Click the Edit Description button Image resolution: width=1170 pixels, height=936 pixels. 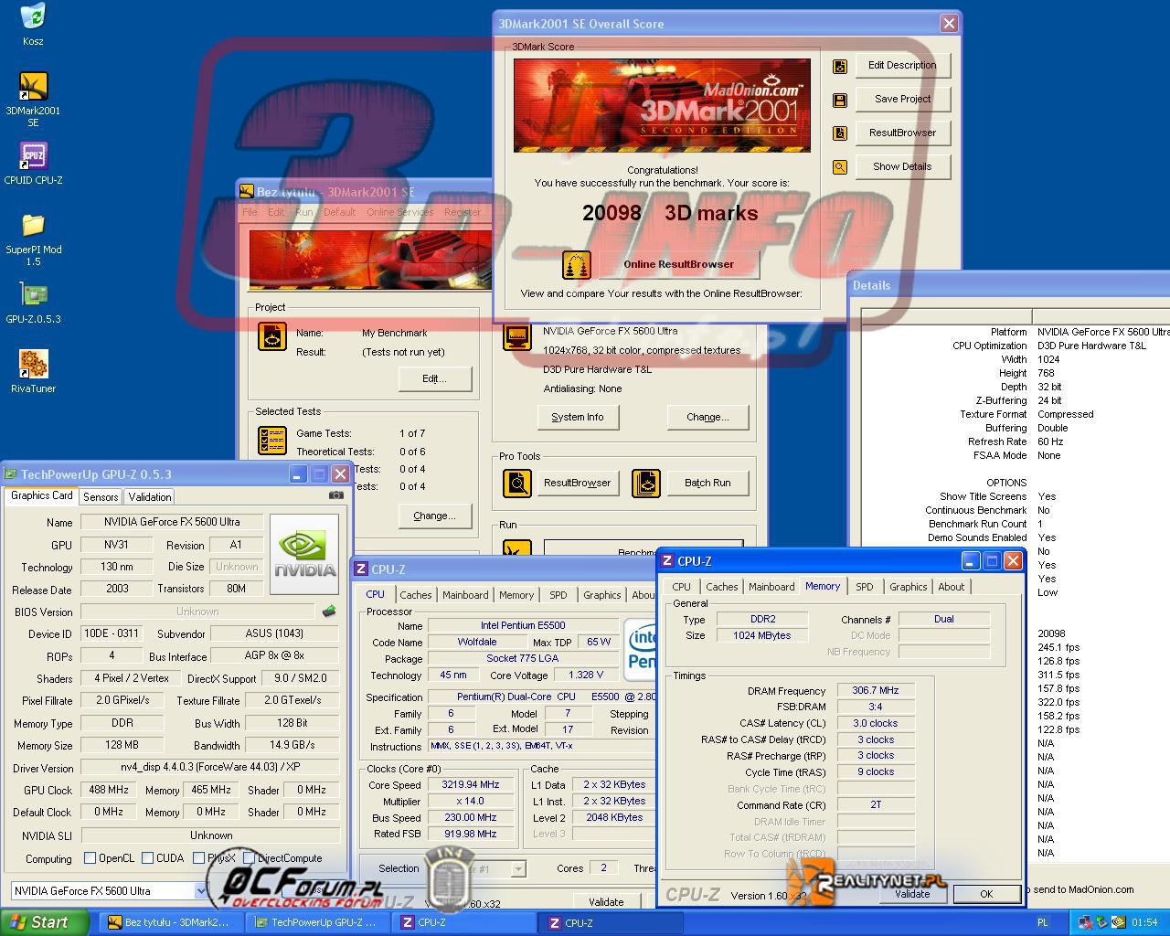point(902,66)
